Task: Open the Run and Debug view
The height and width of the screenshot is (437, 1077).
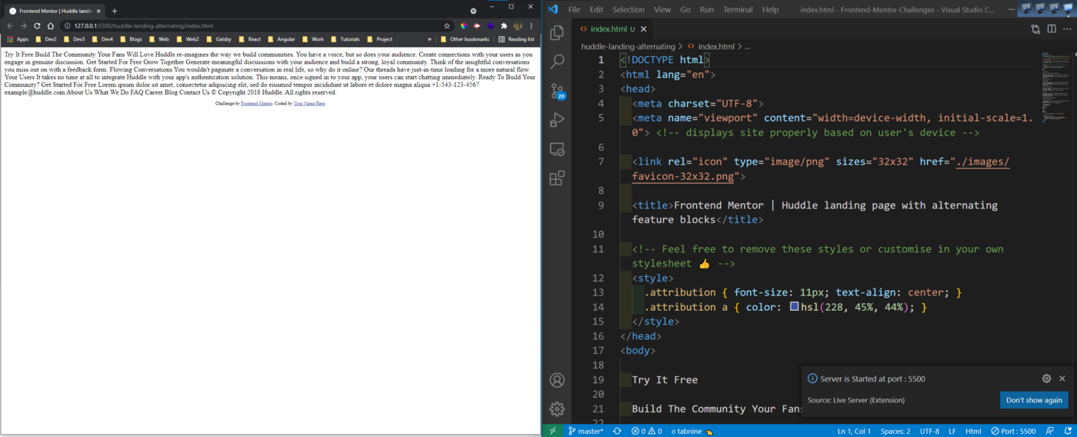Action: point(558,120)
